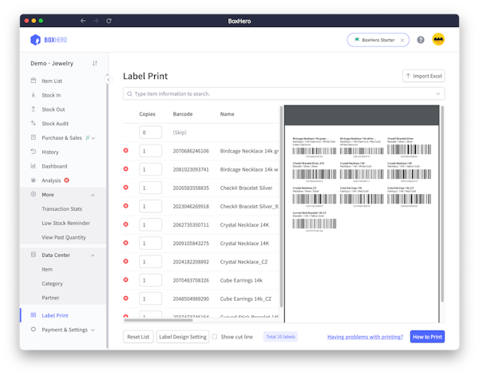Click the Stock Audit arrows icon
Image resolution: width=479 pixels, height=376 pixels.
pos(34,123)
